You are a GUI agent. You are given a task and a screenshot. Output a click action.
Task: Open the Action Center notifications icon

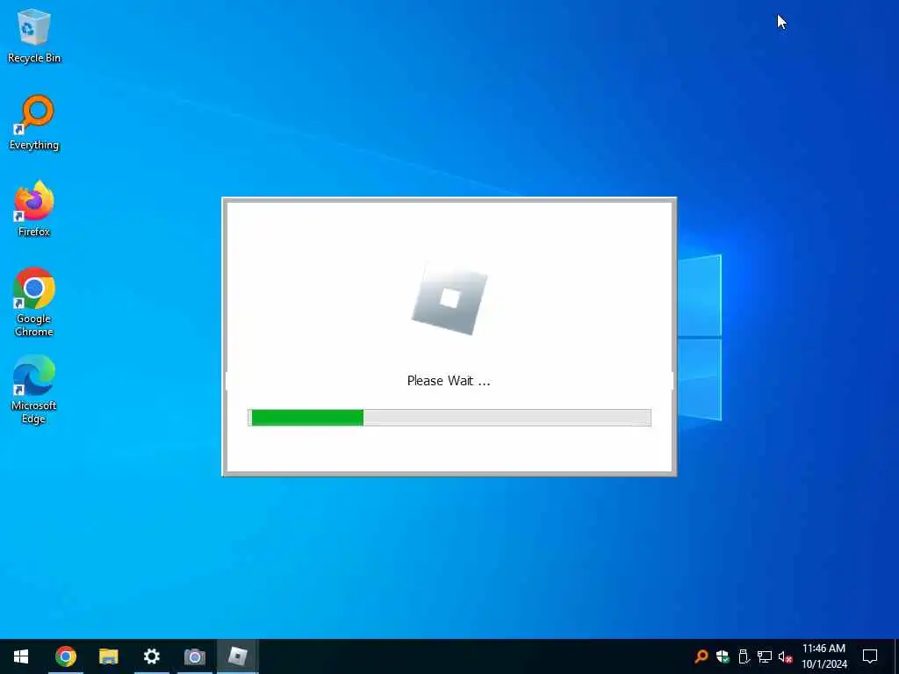870,656
